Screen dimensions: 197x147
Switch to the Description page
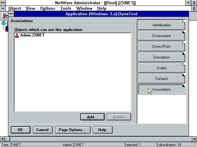[161, 57]
